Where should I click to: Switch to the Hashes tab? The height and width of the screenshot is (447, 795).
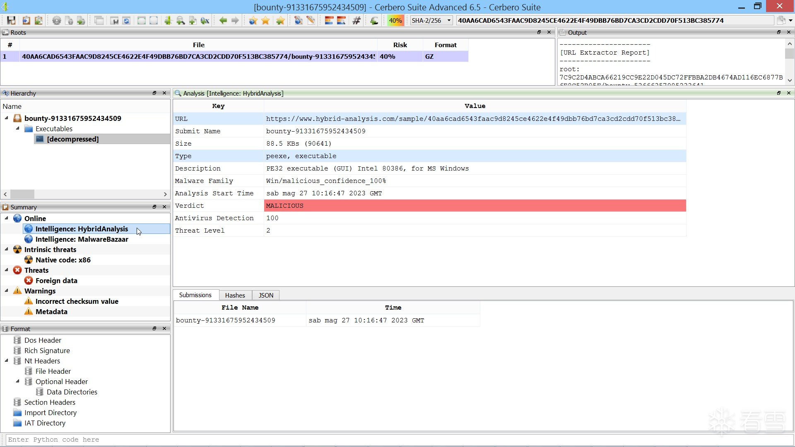[235, 295]
